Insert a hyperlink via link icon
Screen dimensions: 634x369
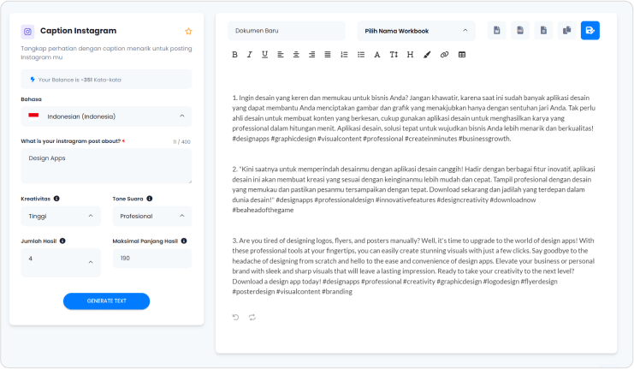(x=443, y=55)
